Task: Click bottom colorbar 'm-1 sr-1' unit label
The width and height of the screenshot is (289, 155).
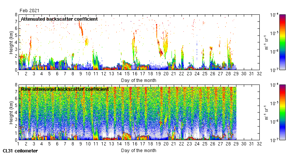Action: [x=266, y=113]
